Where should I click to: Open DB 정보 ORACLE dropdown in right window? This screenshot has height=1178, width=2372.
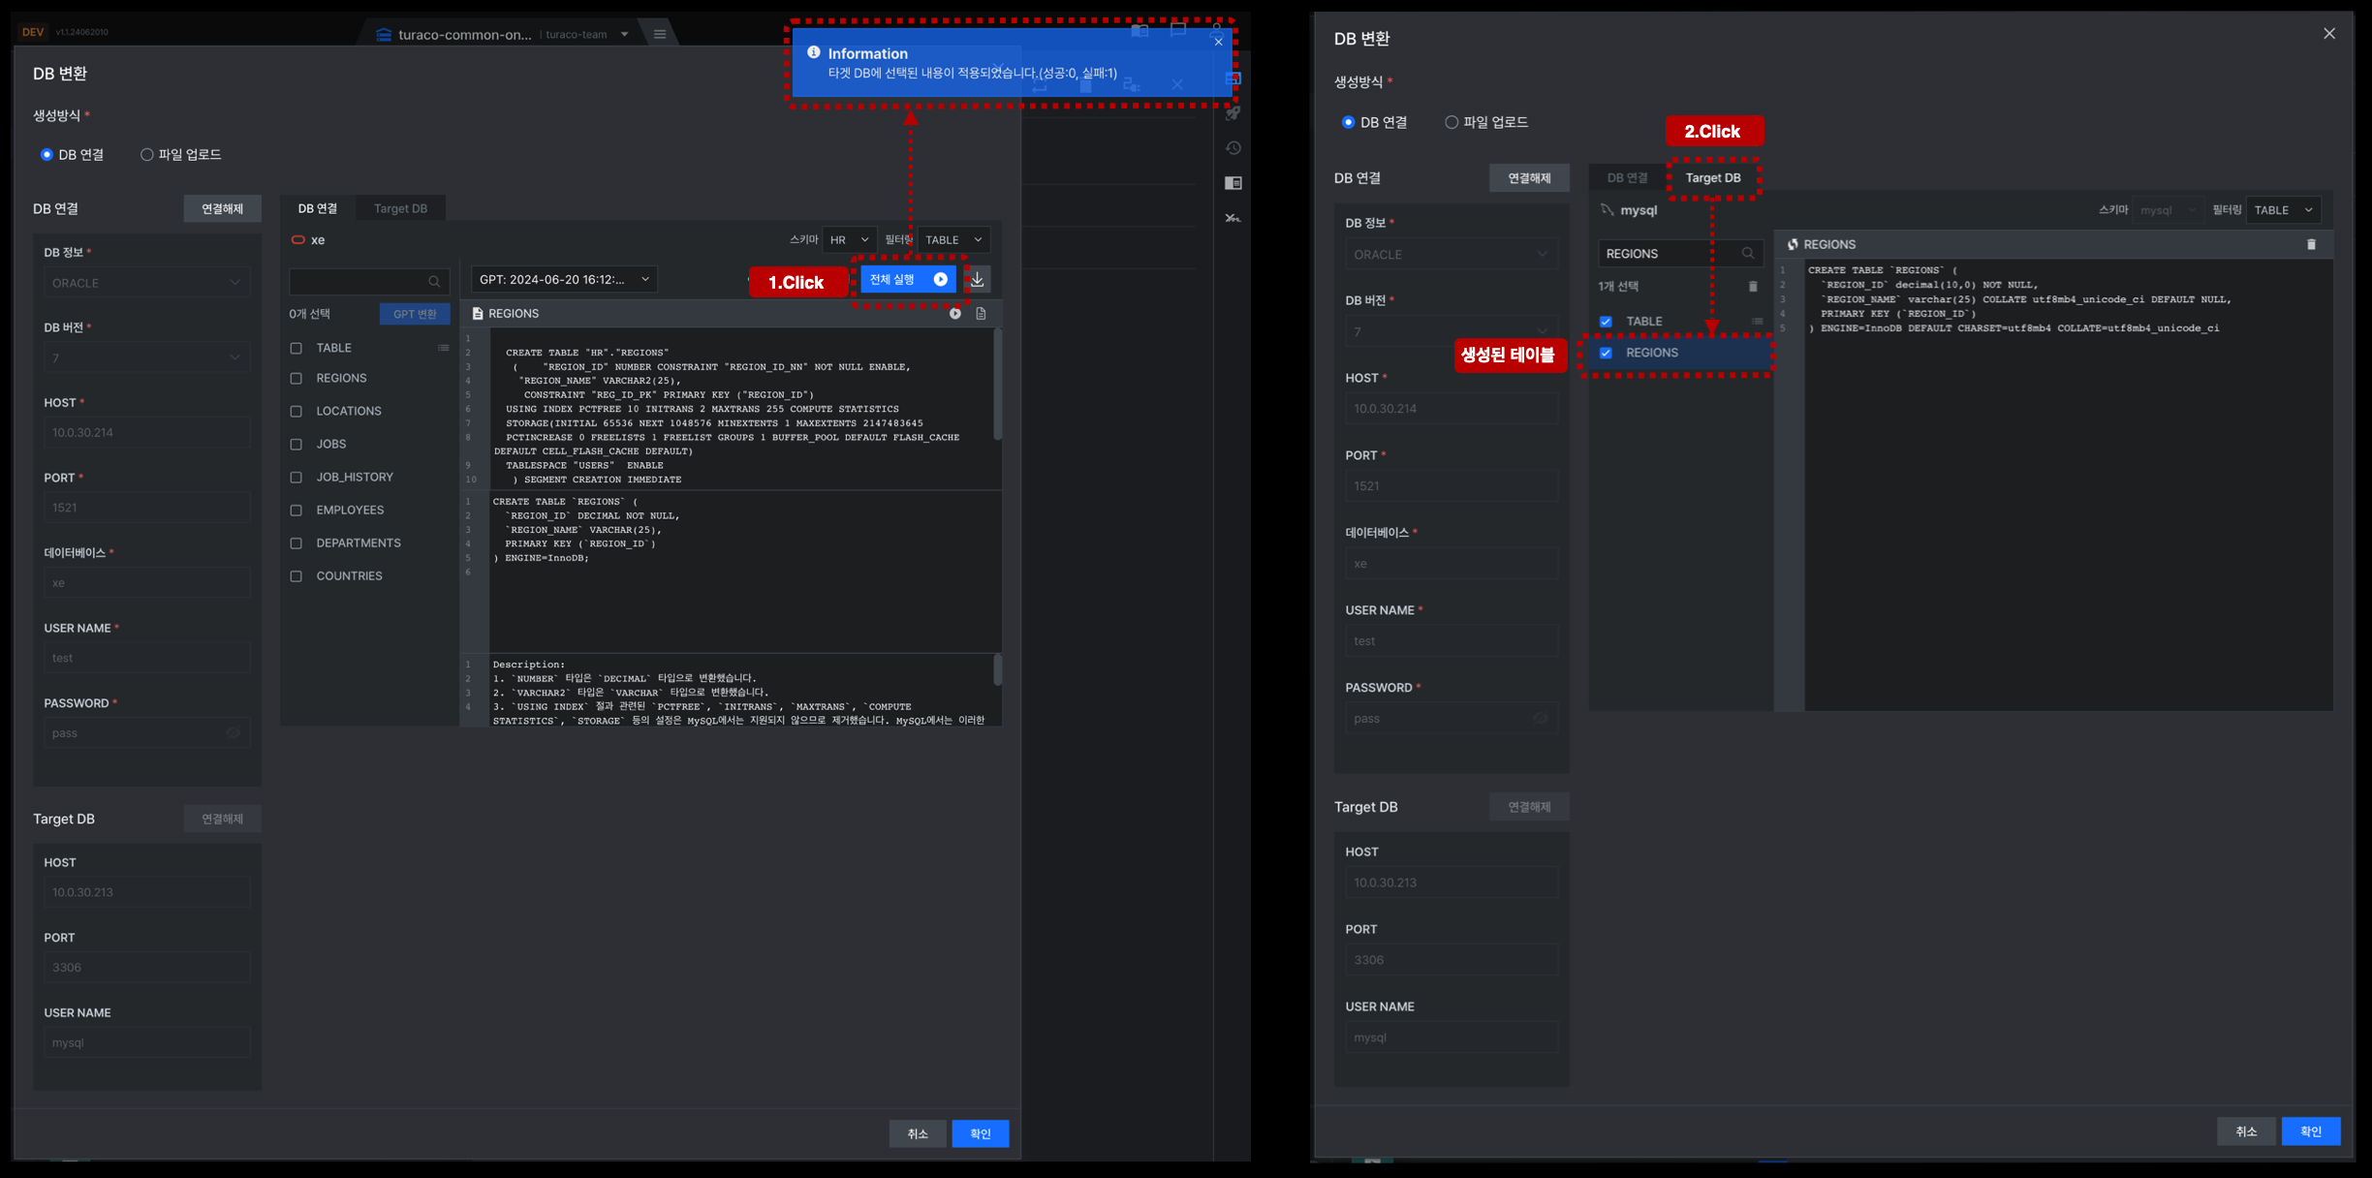tap(1451, 255)
